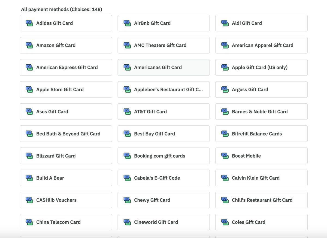
Task: Choose the CASHlib Vouchers label
Action: [x=56, y=200]
